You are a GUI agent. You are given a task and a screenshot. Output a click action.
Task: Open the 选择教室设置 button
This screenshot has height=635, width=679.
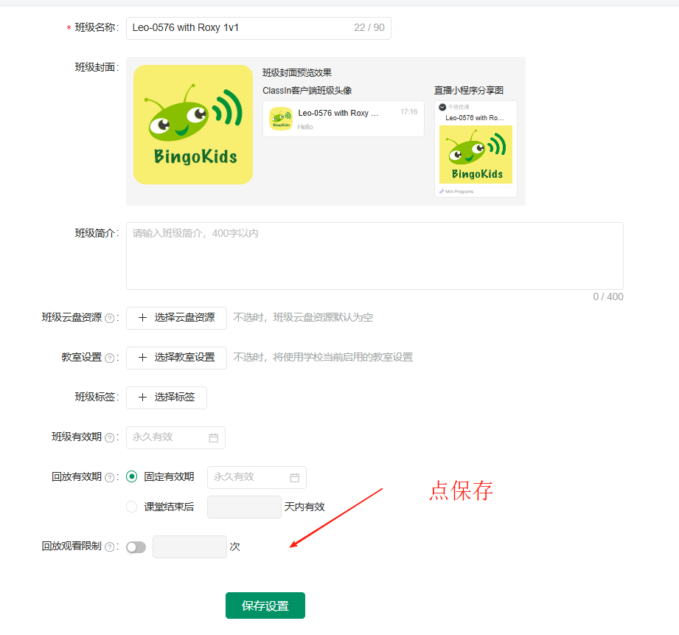click(176, 358)
